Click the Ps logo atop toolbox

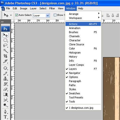coord(6,29)
